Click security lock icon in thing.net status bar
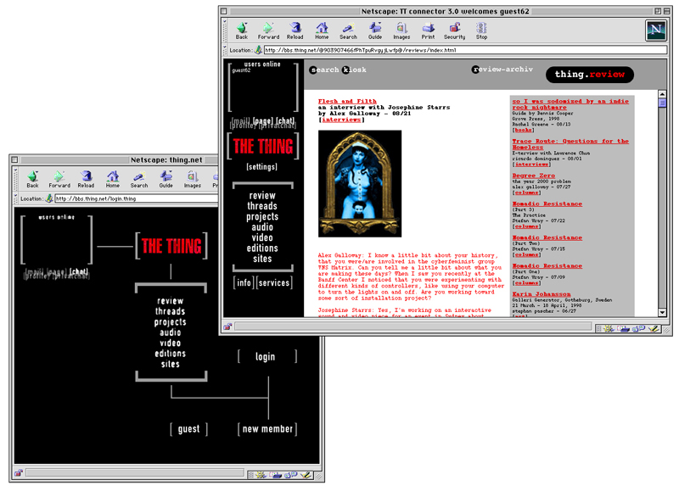 (19, 473)
